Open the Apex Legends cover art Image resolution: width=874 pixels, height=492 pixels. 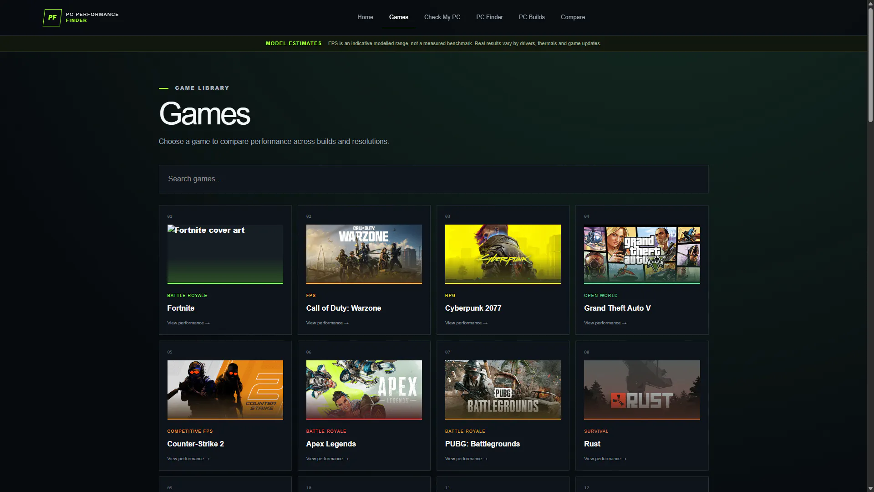(x=364, y=389)
